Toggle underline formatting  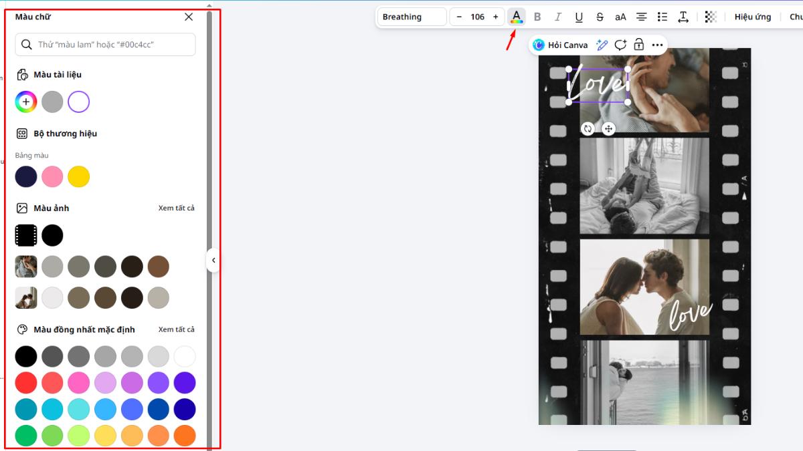[579, 17]
